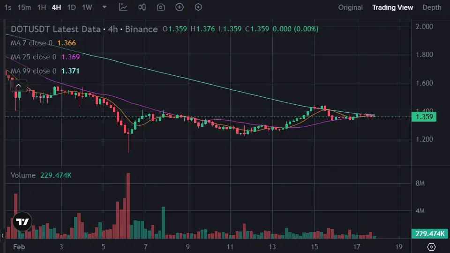Collapse the indicator legend chevron under MA 99
The width and height of the screenshot is (450, 253).
point(18,86)
